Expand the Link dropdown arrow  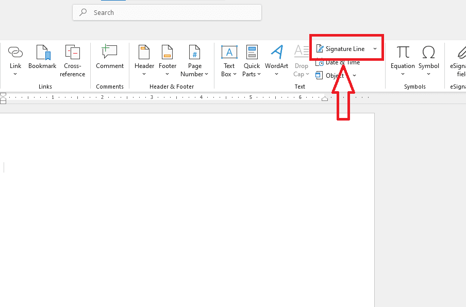[15, 74]
